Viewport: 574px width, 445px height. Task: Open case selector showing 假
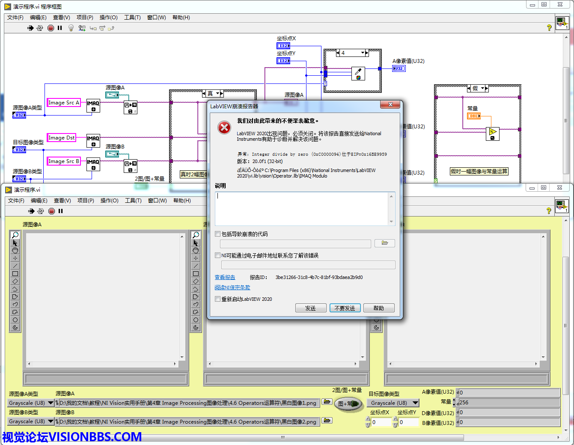[477, 88]
